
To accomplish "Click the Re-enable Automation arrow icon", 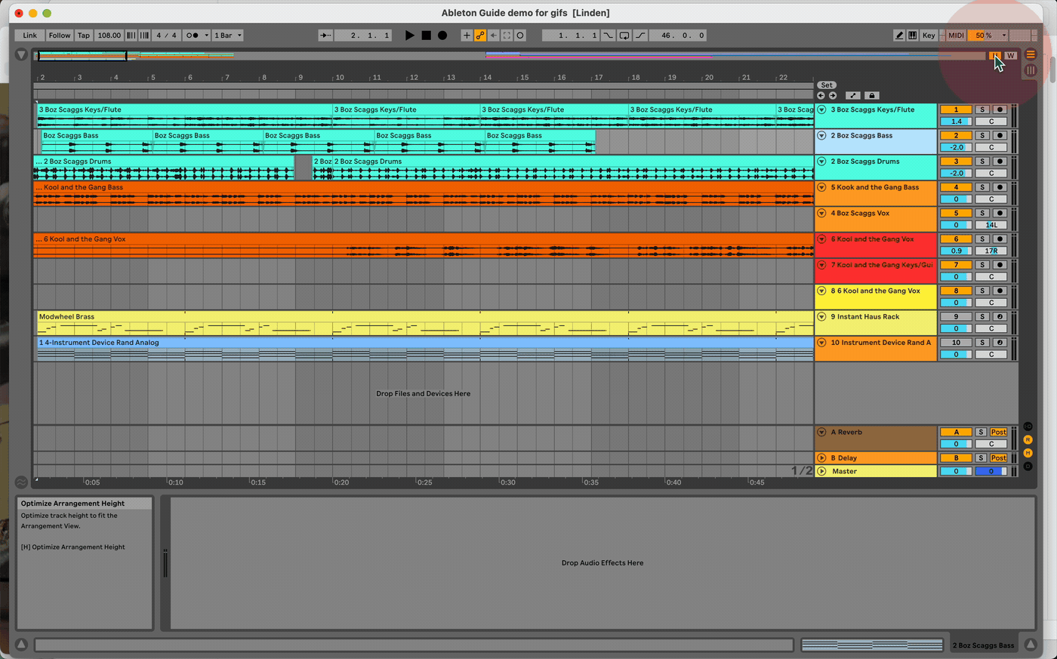I will 493,35.
